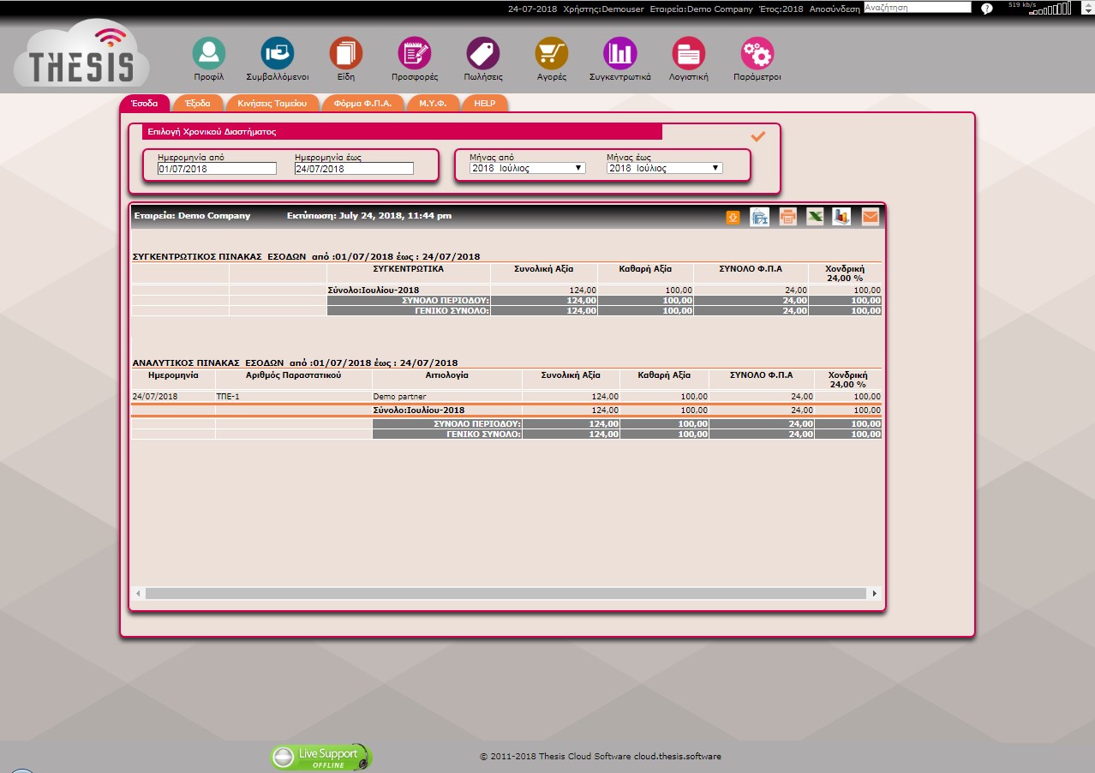Click the orange download icon in report header
Viewport: 1095px width, 773px height.
tap(733, 217)
